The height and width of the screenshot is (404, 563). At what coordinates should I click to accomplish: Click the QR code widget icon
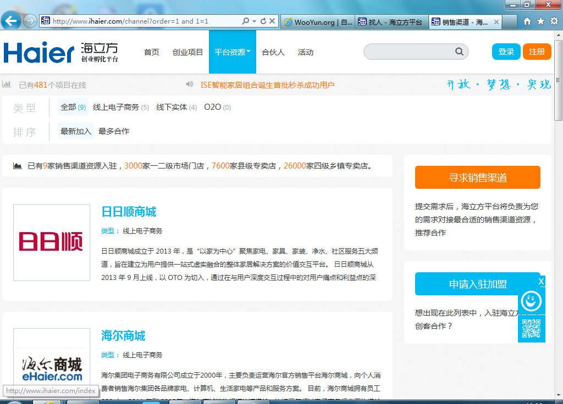click(532, 329)
